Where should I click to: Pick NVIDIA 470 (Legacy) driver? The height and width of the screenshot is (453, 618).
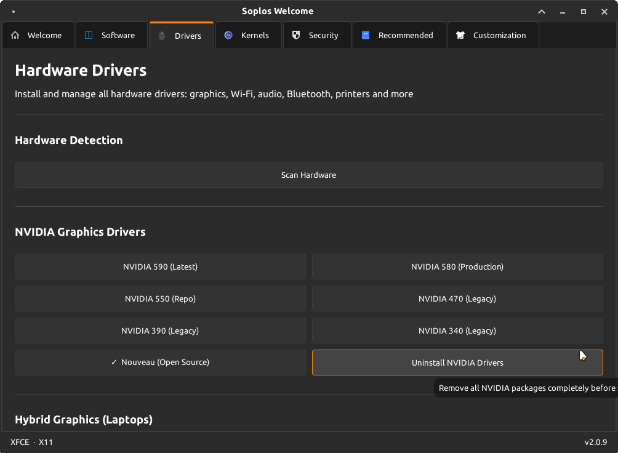click(457, 299)
